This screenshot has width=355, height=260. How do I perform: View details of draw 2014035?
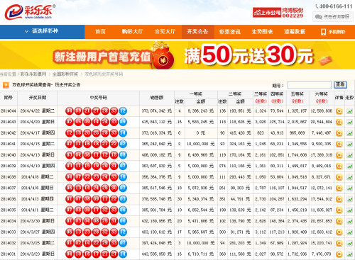[339, 210]
